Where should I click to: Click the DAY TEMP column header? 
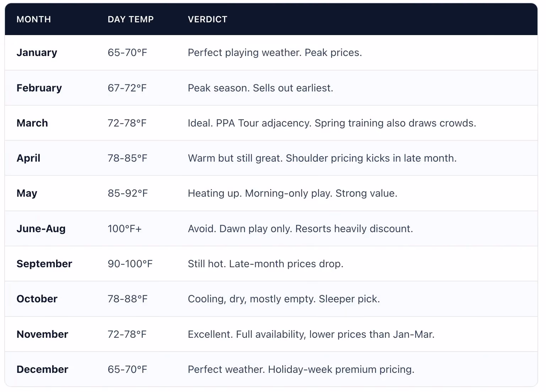click(131, 19)
